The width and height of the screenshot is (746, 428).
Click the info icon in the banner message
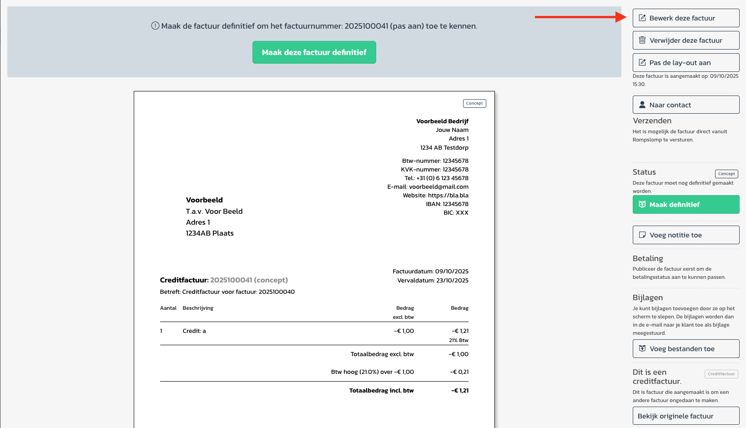click(x=155, y=26)
